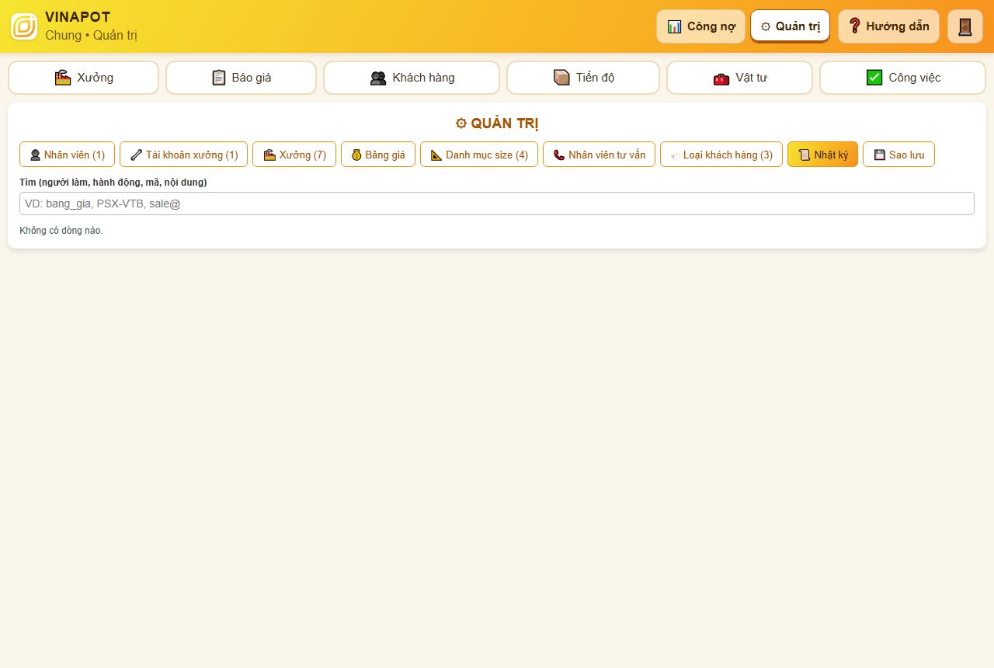Click the VINAPOT logo icon
Viewport: 994px width, 668px height.
[x=24, y=26]
